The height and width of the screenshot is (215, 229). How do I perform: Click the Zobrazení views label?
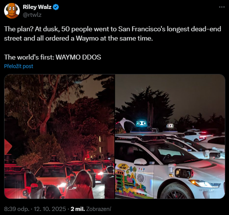click(98, 209)
